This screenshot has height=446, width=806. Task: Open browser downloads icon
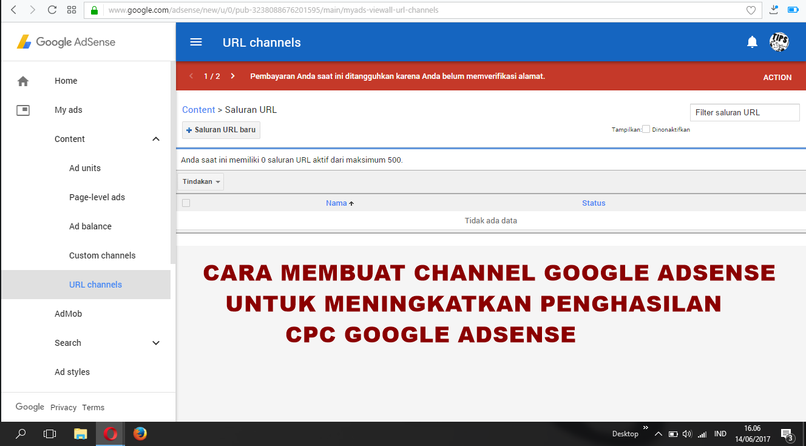click(774, 10)
